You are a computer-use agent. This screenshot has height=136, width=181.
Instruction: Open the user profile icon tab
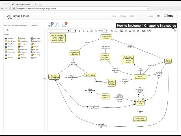click(x=57, y=25)
